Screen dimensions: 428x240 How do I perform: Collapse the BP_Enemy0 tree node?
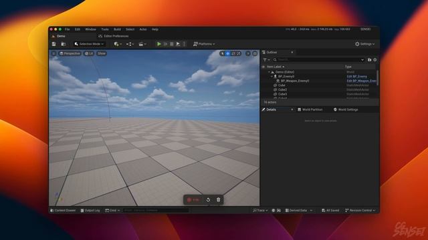[272, 77]
